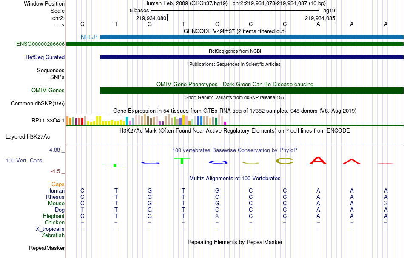Open the H3K27Ac Mark track title
This screenshot has width=404, height=258.
point(235,131)
